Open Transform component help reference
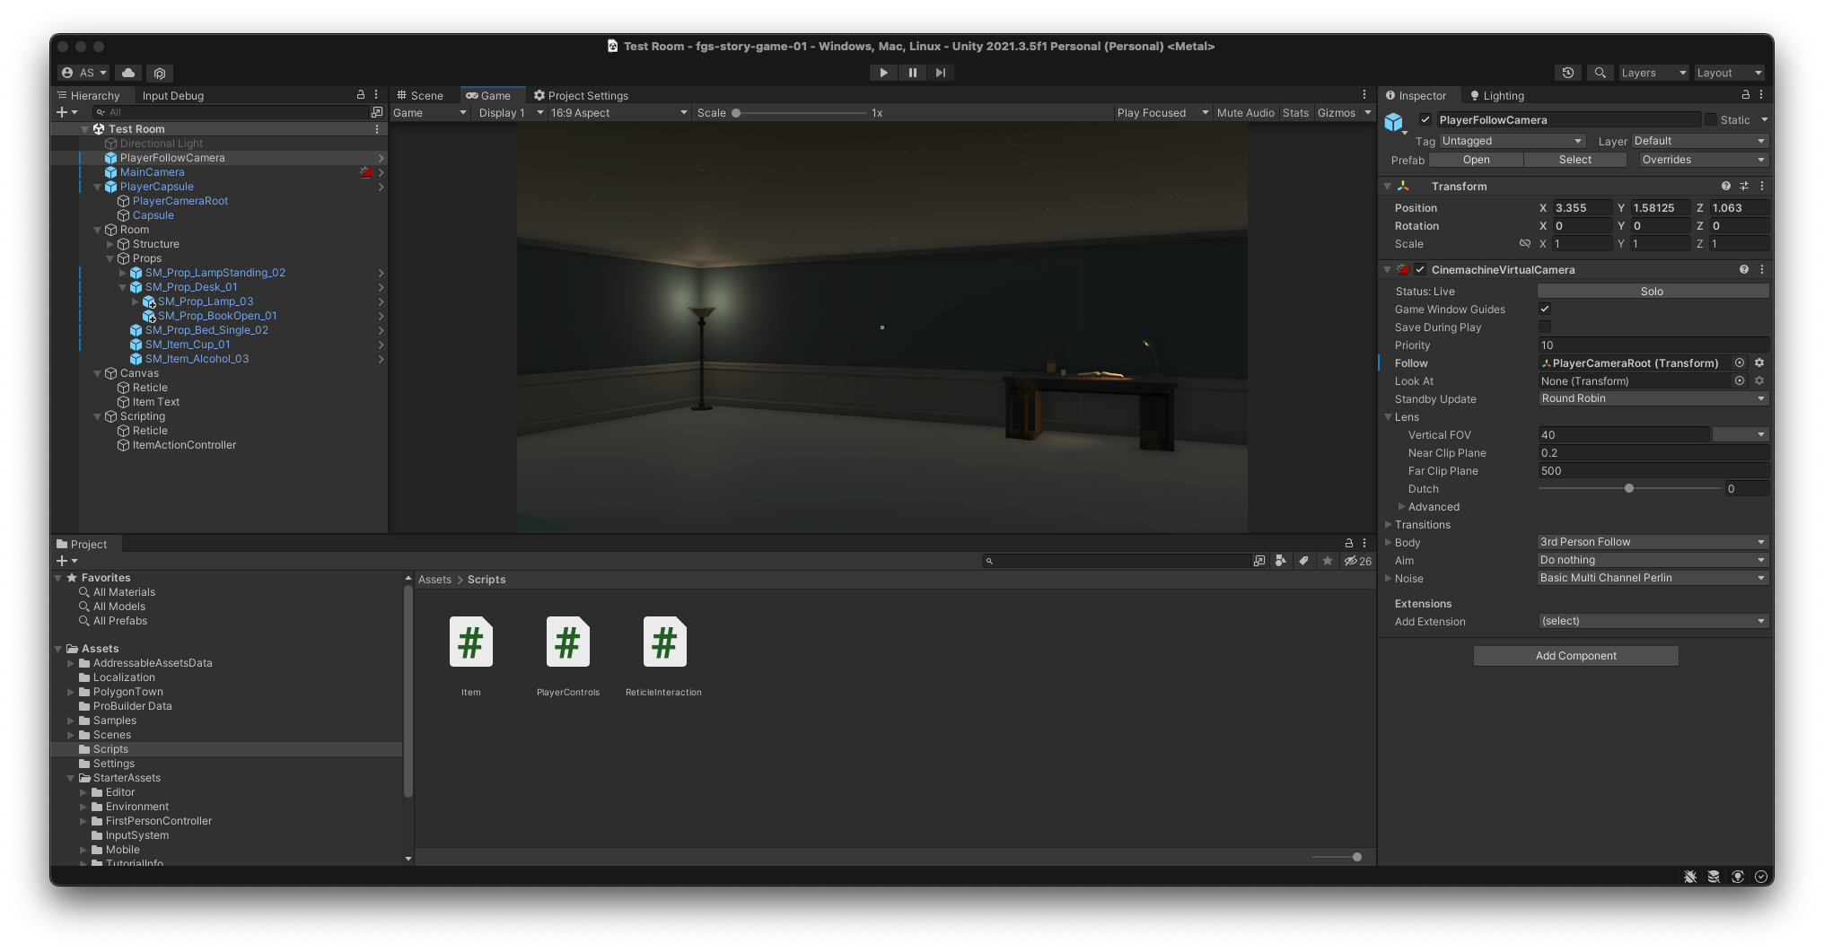The height and width of the screenshot is (952, 1824). coord(1726,186)
